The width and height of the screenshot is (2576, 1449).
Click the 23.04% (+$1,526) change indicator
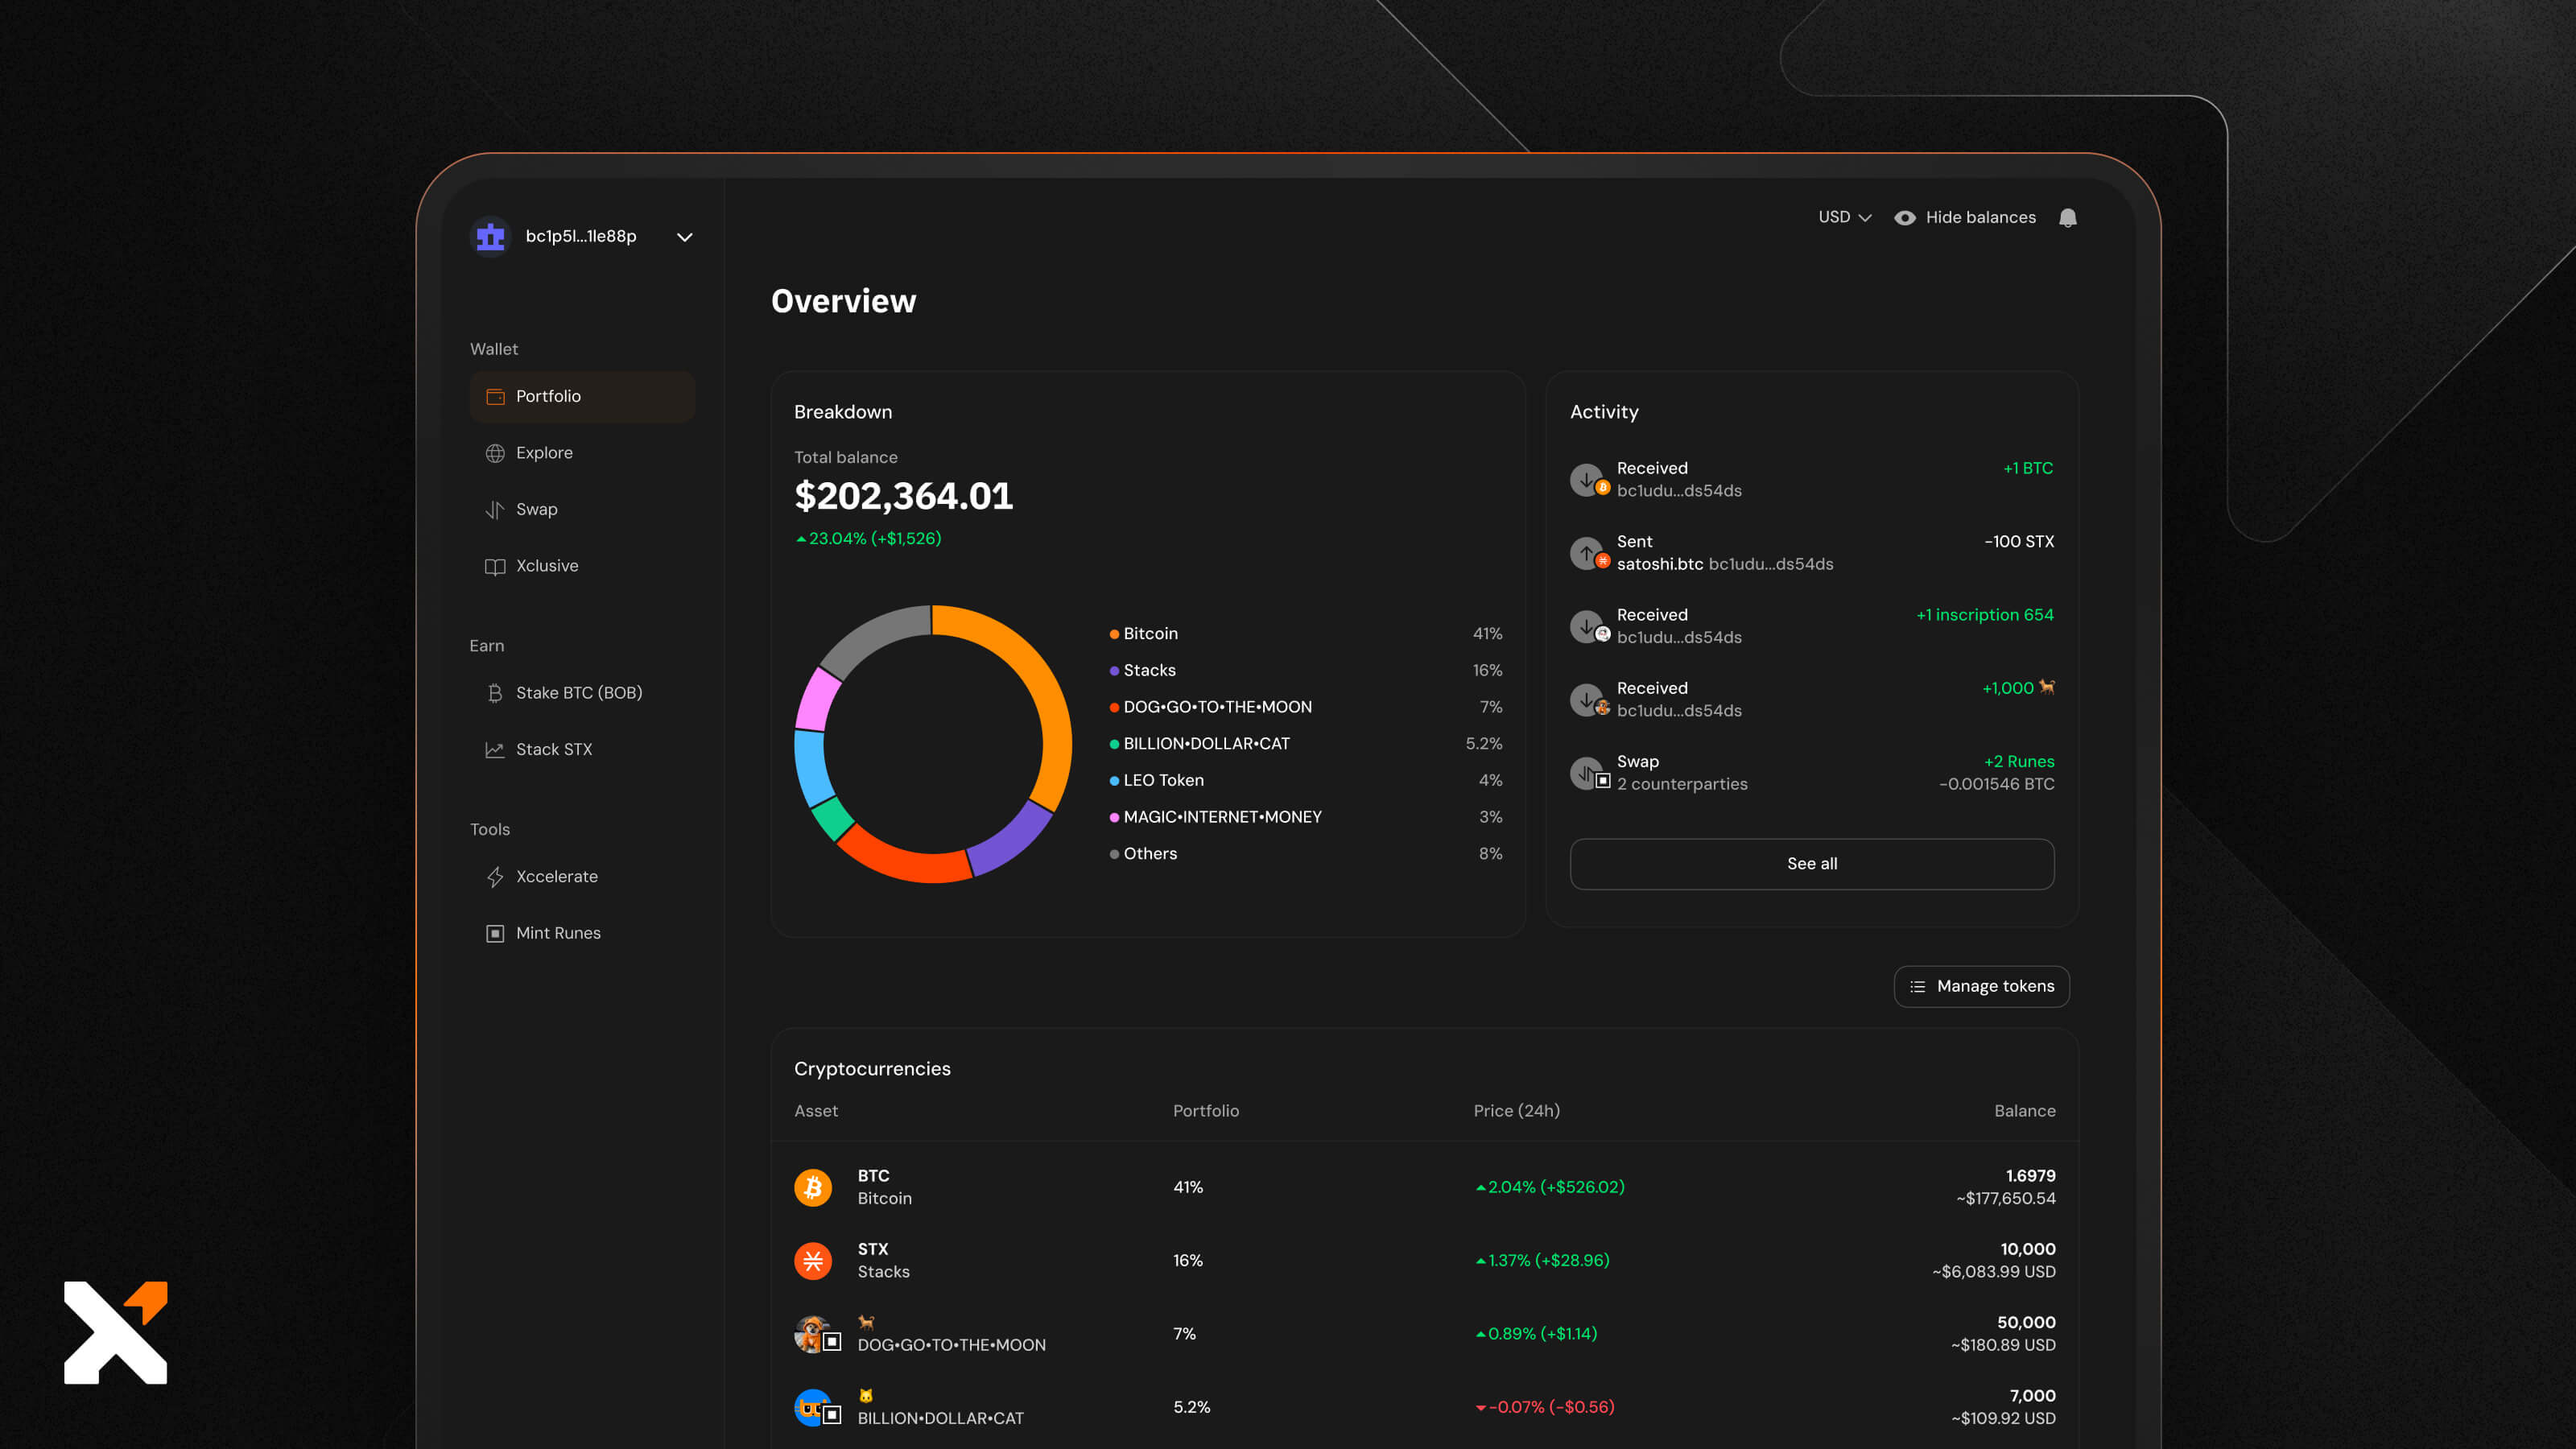coord(868,539)
